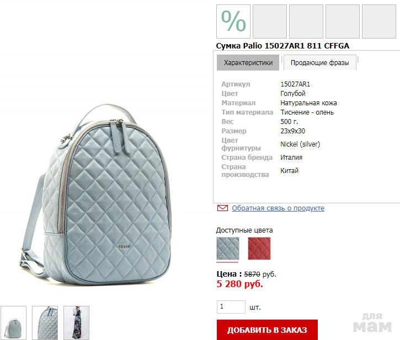This screenshot has width=400, height=340.
Task: Click the last empty gray badge box
Action: (379, 21)
